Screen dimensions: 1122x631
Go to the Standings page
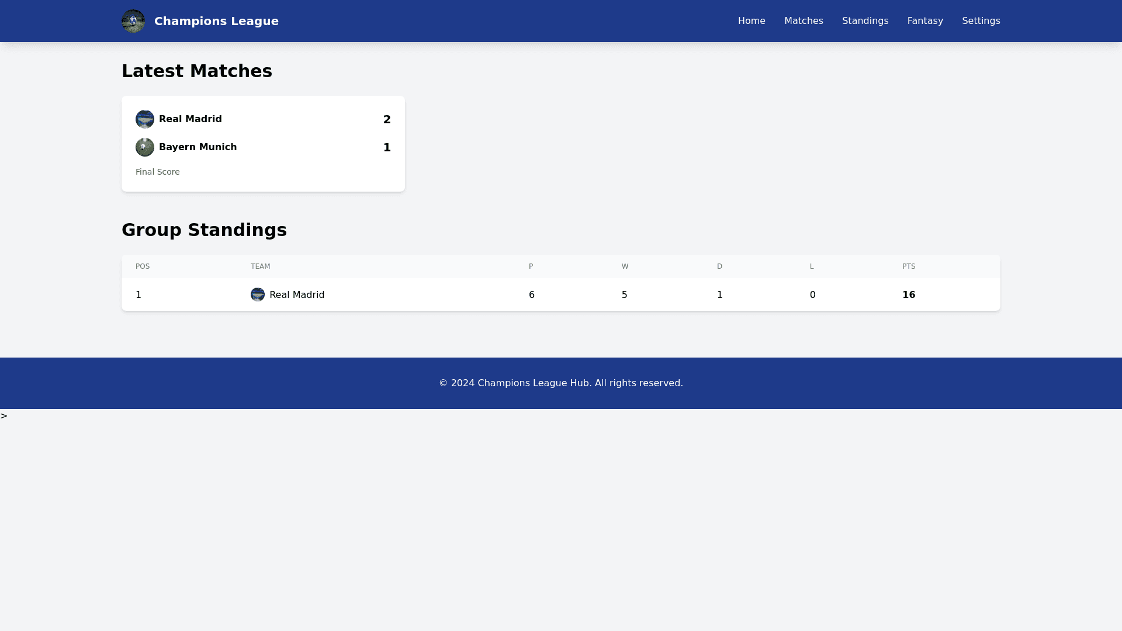click(x=865, y=21)
